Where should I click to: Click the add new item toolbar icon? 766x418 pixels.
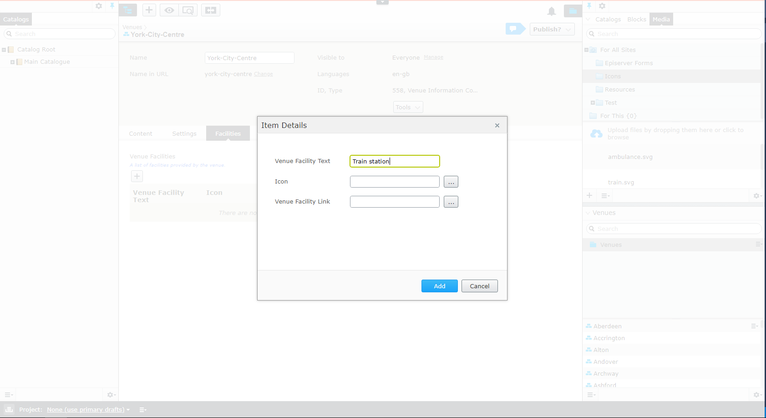point(149,10)
